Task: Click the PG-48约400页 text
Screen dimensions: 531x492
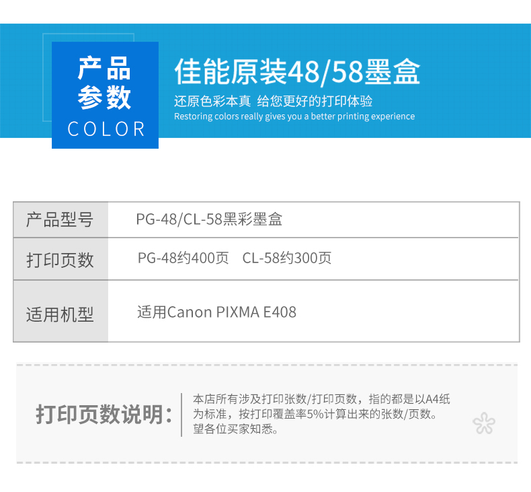Action: (183, 258)
